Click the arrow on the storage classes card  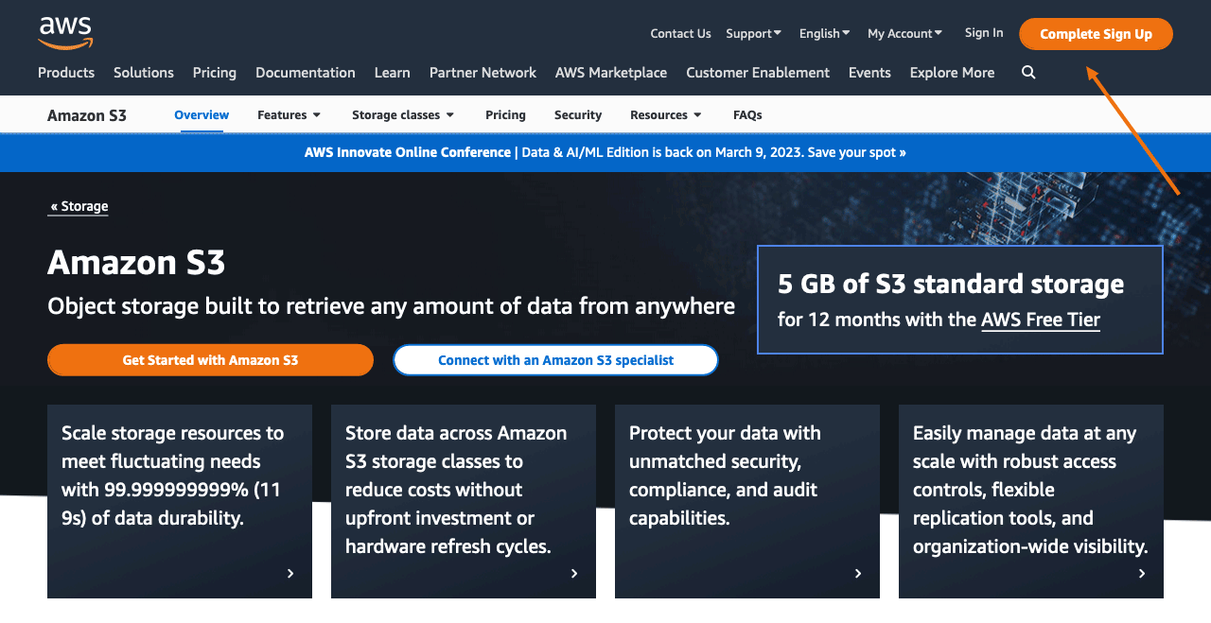(574, 573)
